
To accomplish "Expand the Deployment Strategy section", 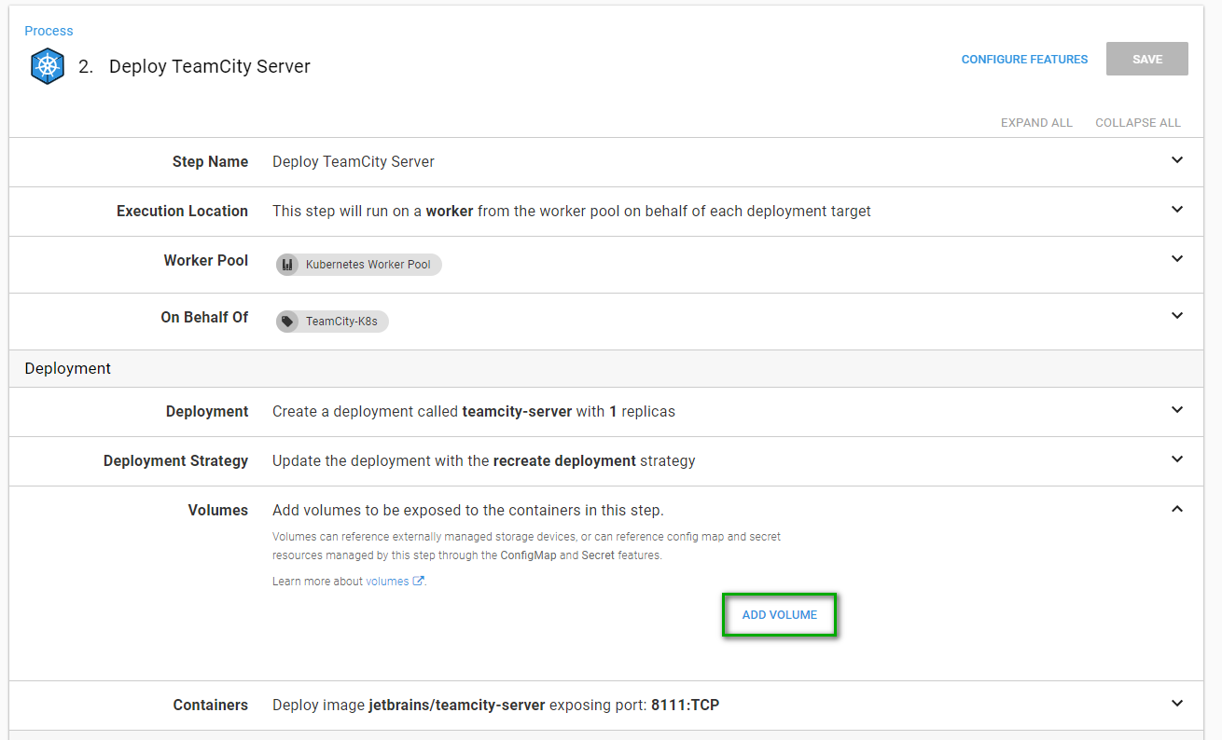I will (1176, 459).
